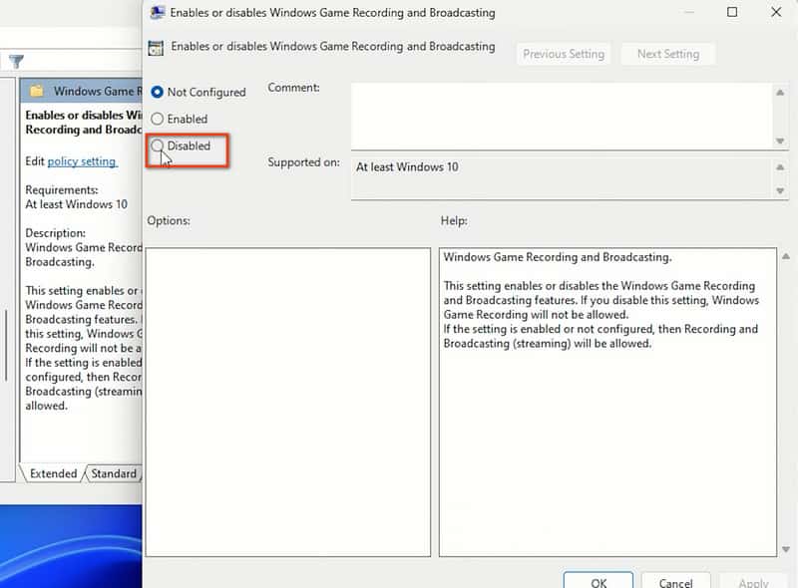Click the Windows Game folder icon
798x588 pixels.
[x=37, y=91]
